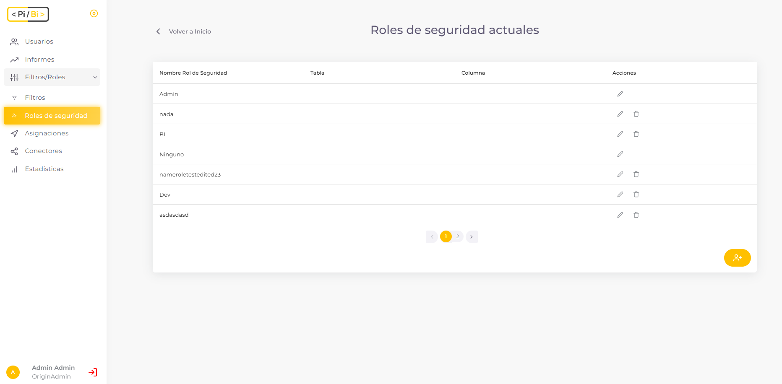The width and height of the screenshot is (782, 384).
Task: Go to pagination page 2
Action: pyautogui.click(x=458, y=236)
